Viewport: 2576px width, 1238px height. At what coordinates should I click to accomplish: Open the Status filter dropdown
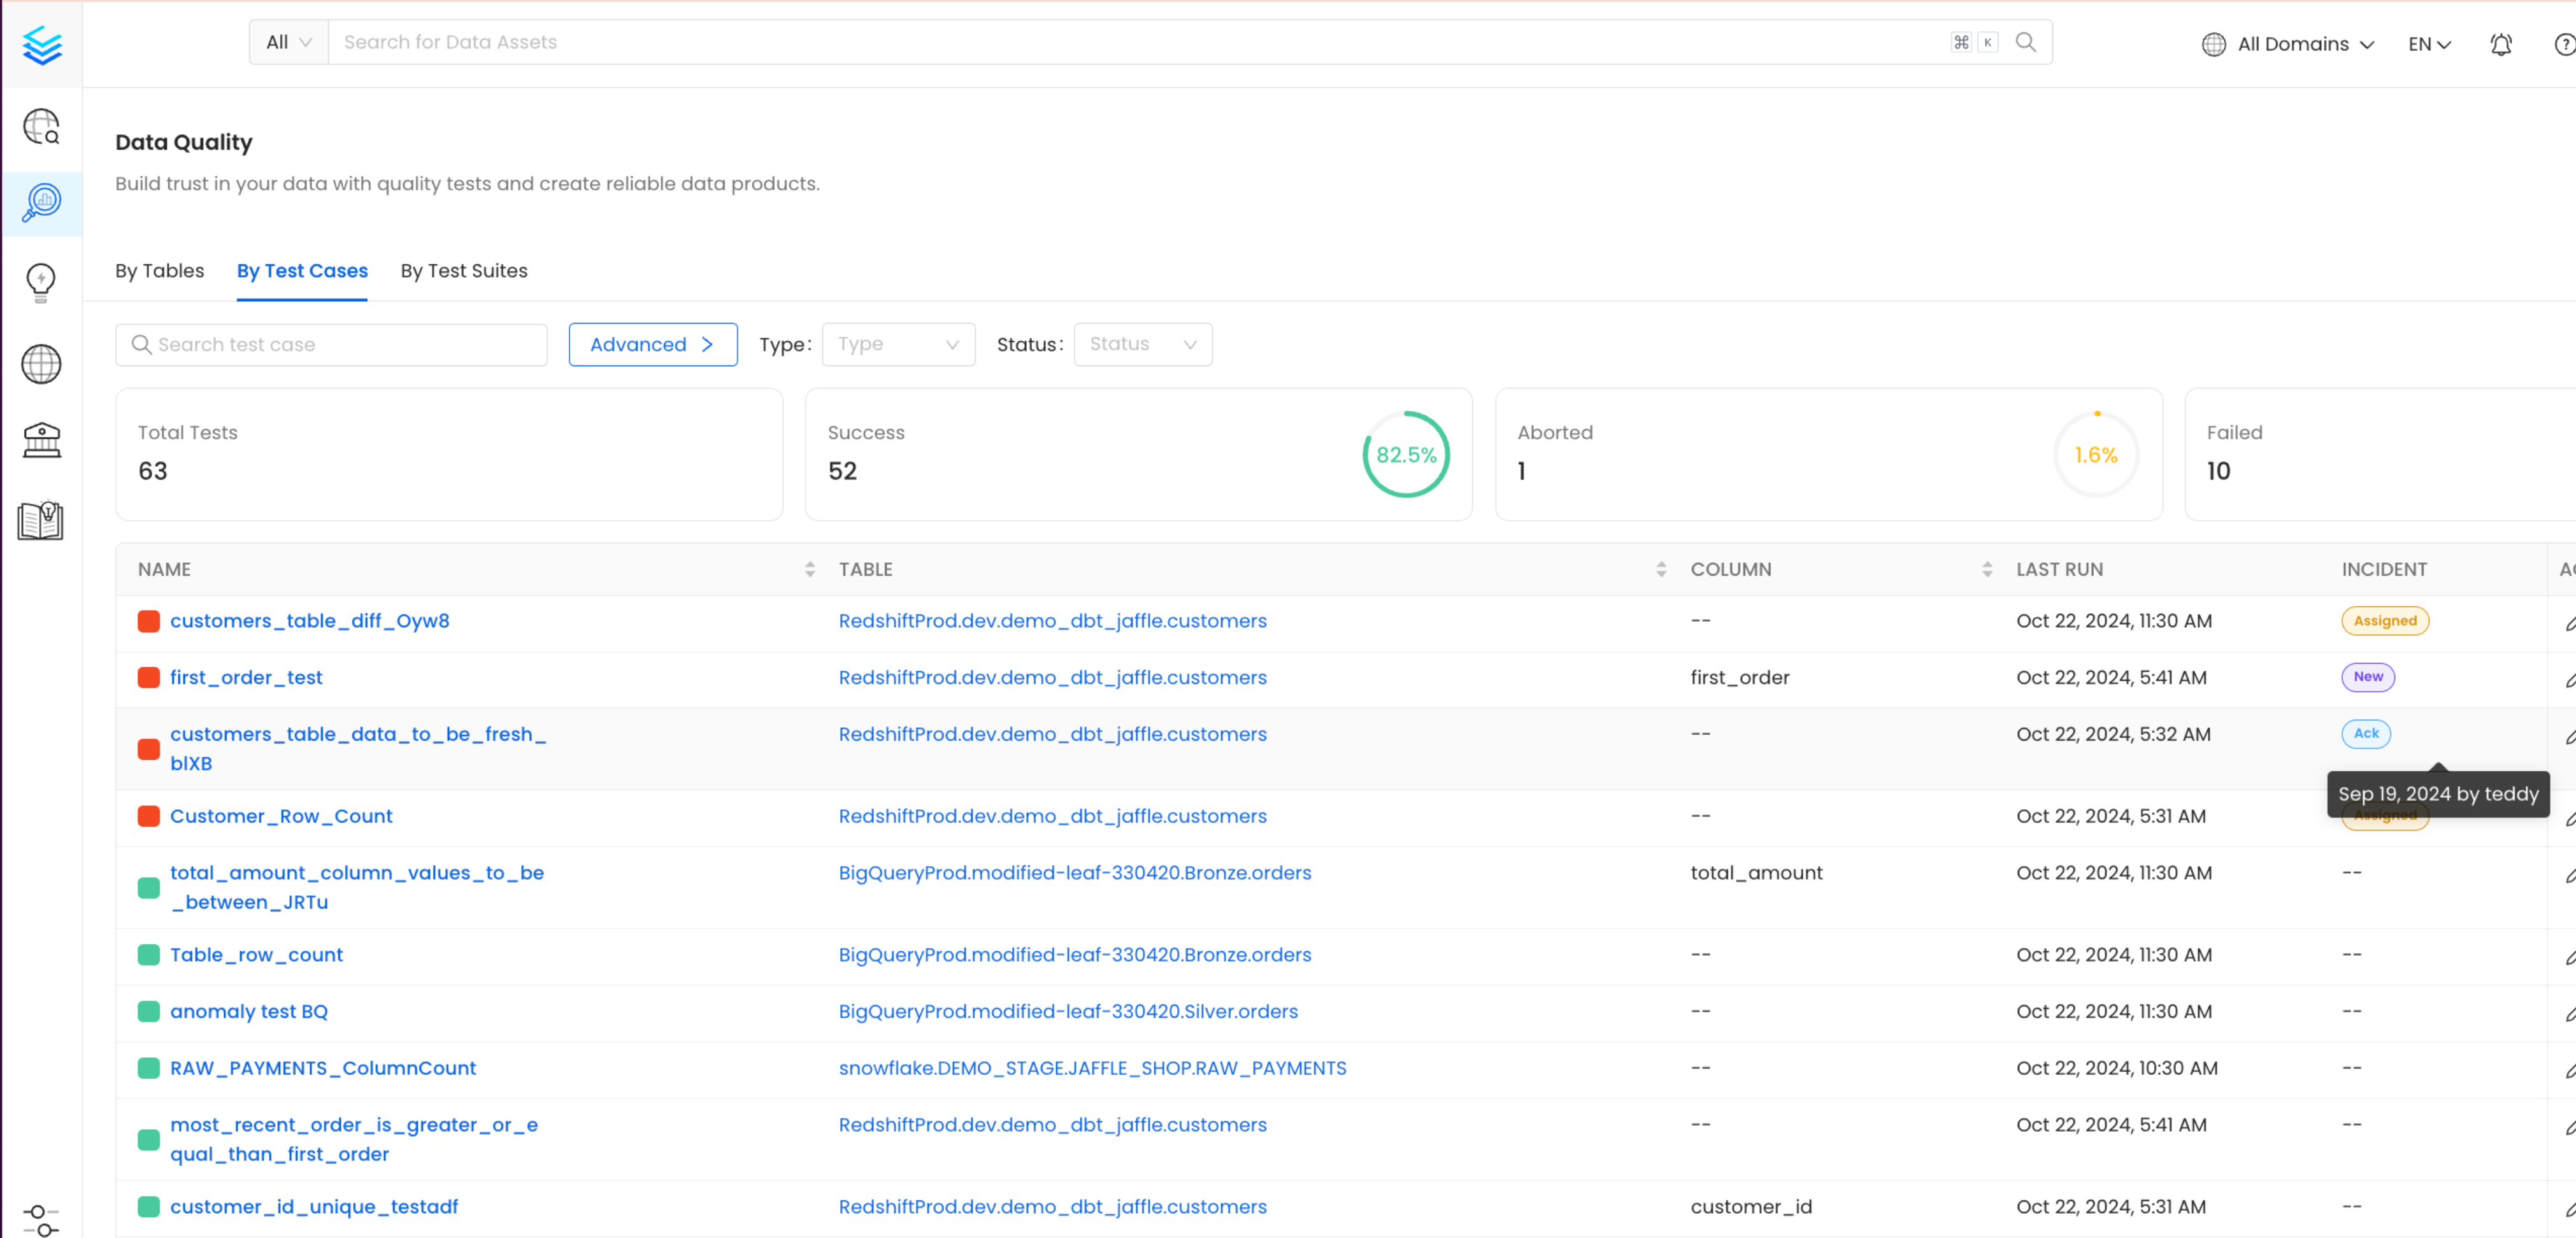(1142, 344)
